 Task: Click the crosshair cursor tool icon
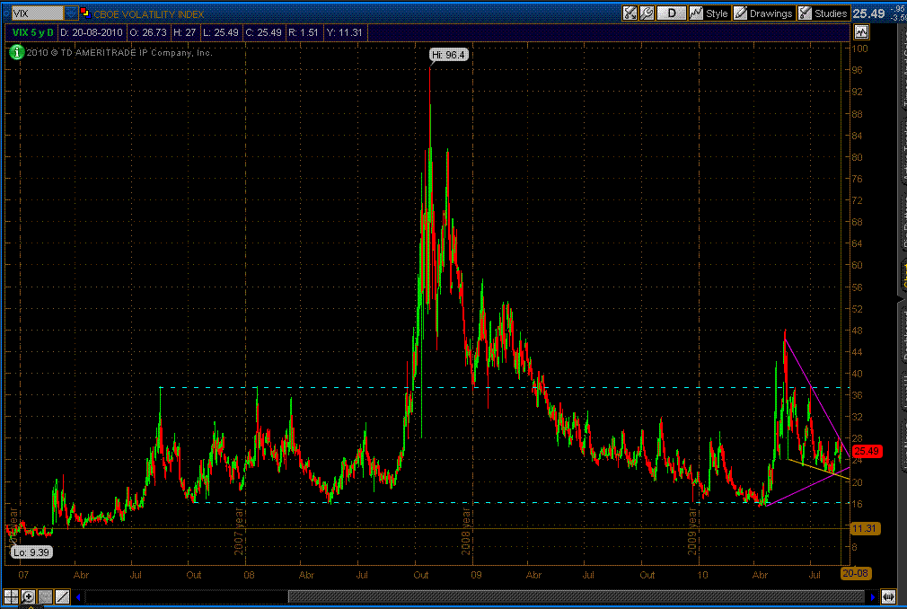click(x=11, y=596)
